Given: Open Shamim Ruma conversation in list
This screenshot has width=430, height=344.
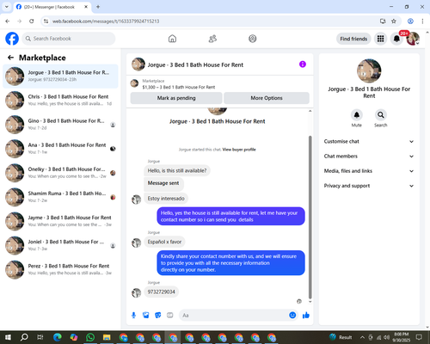Looking at the screenshot, I should coord(60,197).
